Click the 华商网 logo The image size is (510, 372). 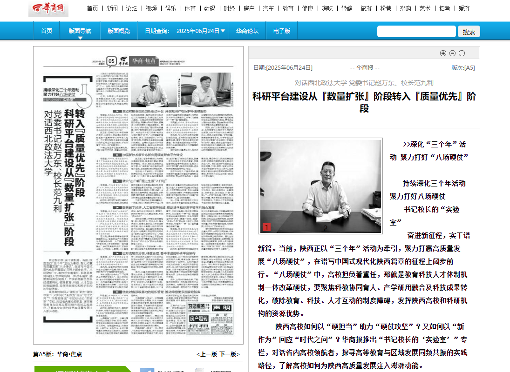(x=48, y=8)
